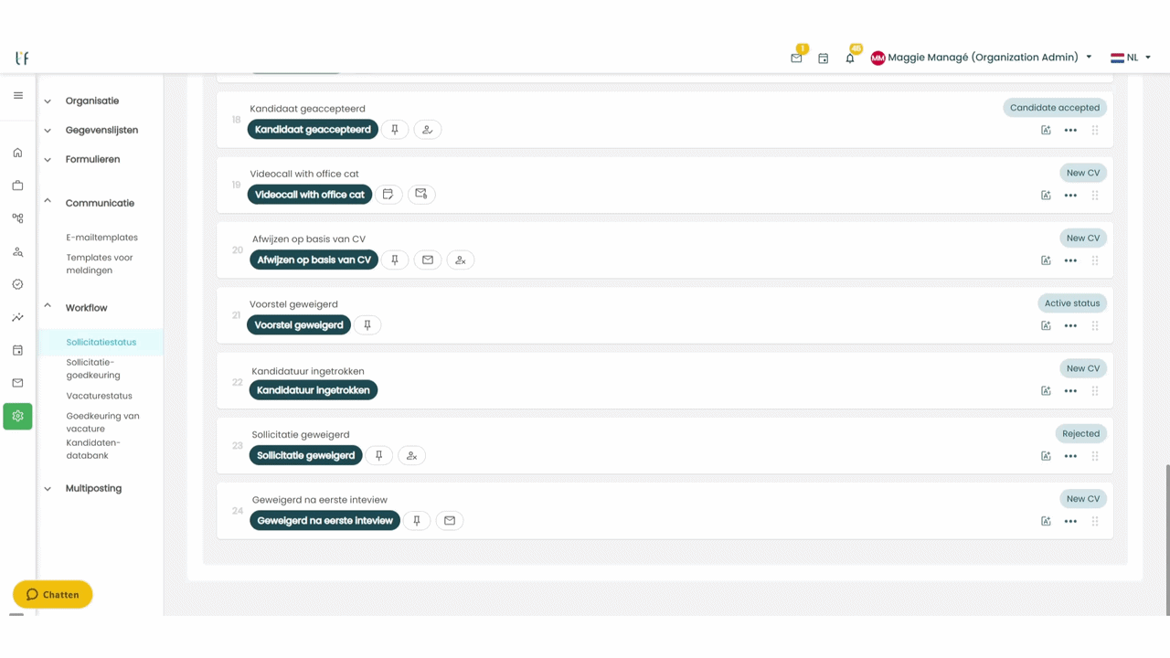Screen dimensions: 1170x658
Task: Click pin icon on Voorstel geweigerd row
Action: 367,325
